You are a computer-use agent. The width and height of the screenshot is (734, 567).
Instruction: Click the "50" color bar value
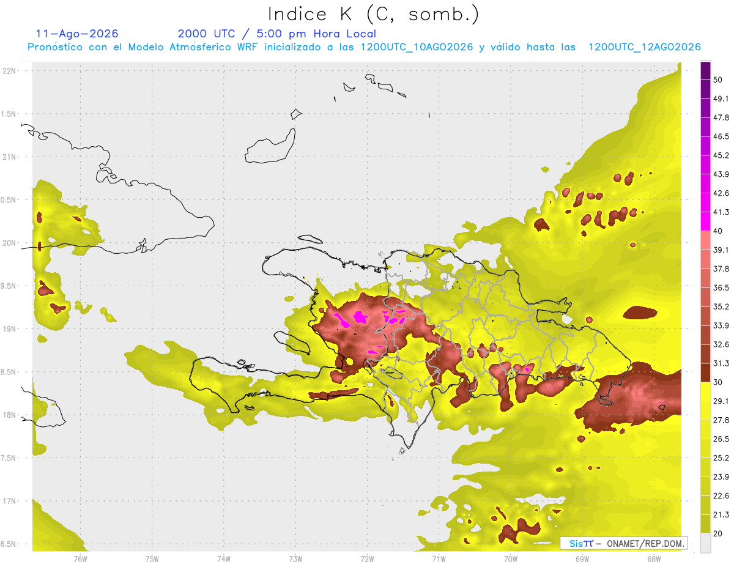click(718, 80)
